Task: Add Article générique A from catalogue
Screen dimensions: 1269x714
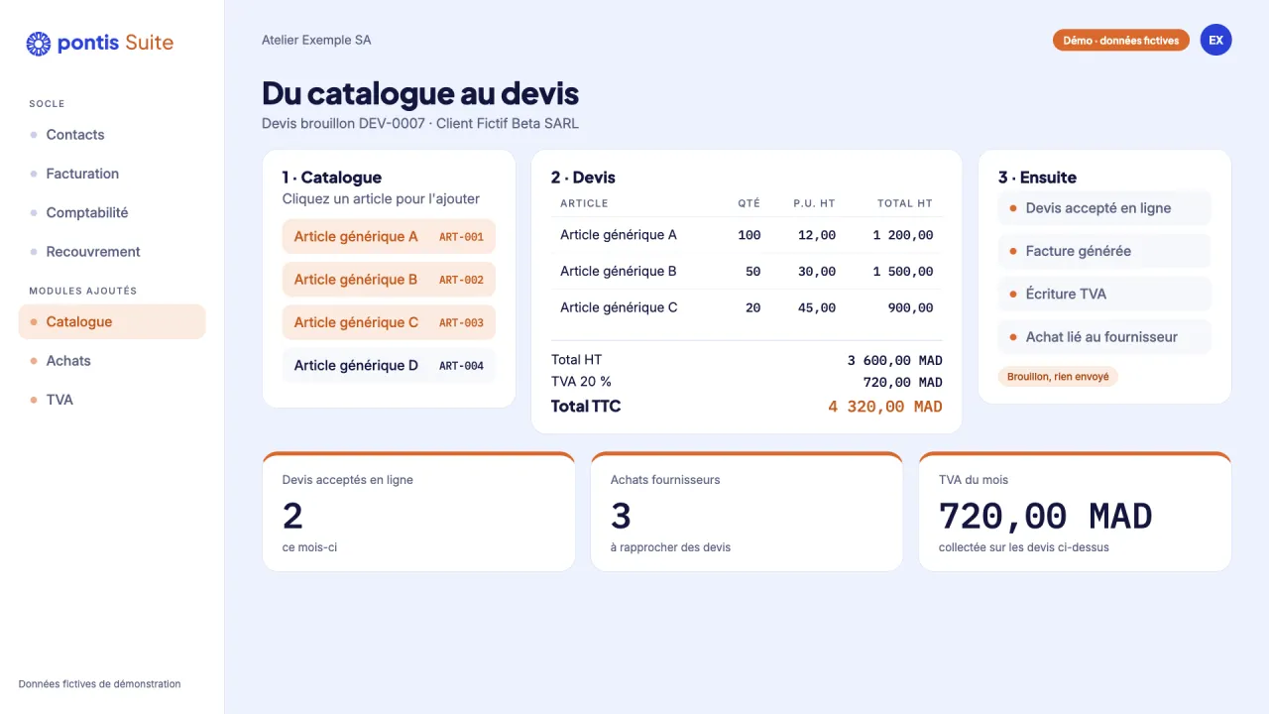Action: coord(389,237)
